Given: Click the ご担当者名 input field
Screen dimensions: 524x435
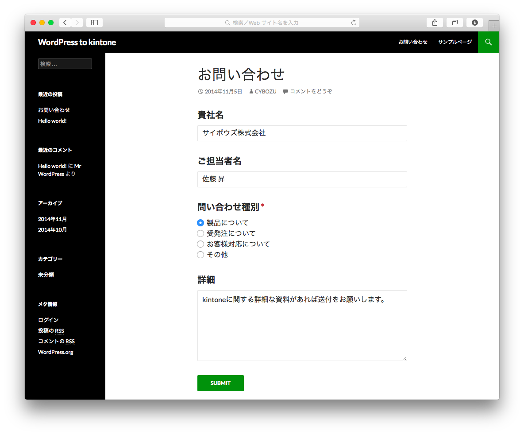Looking at the screenshot, I should click(302, 179).
